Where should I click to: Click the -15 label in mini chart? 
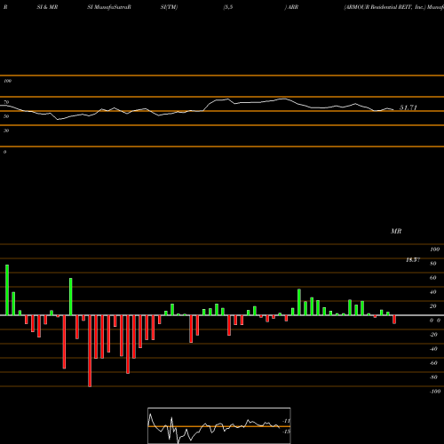(286, 432)
